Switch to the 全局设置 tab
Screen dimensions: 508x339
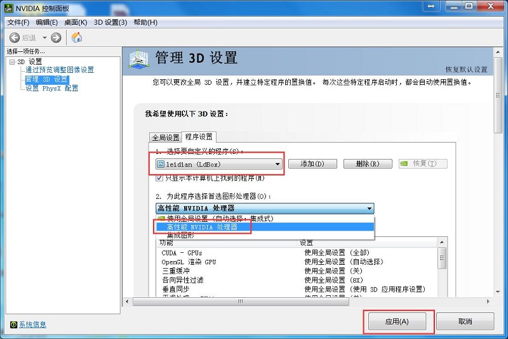tap(166, 138)
